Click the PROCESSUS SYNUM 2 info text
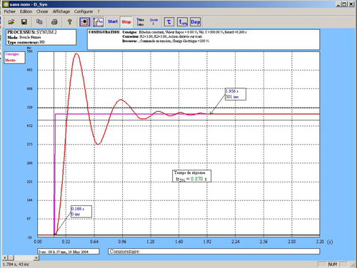This screenshot has width=357, height=268. [32, 32]
